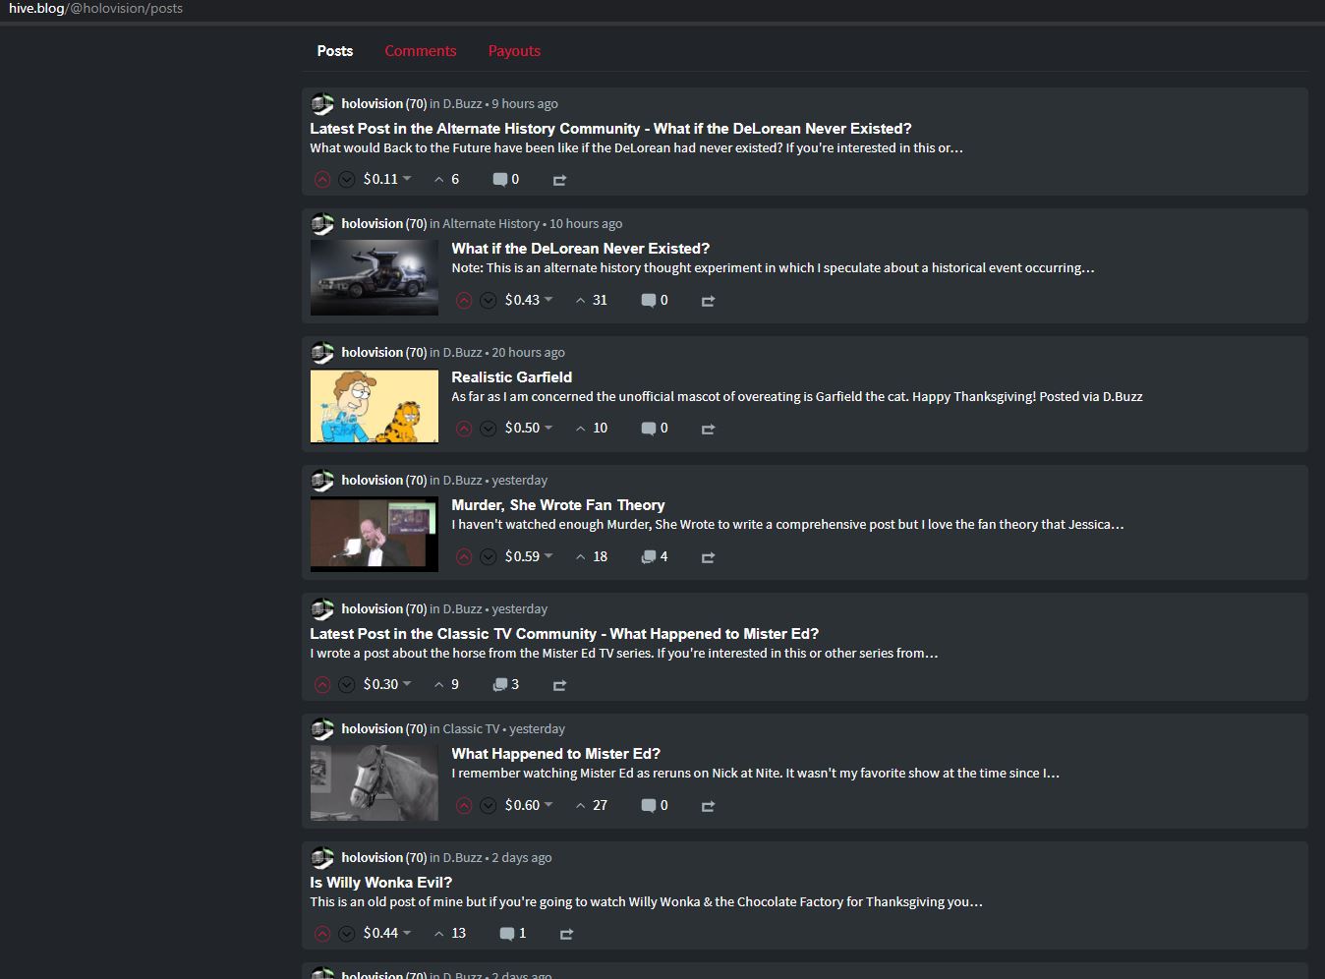Reblog the What if the DeLorean Never Existed post
This screenshot has width=1325, height=979.
click(x=708, y=301)
